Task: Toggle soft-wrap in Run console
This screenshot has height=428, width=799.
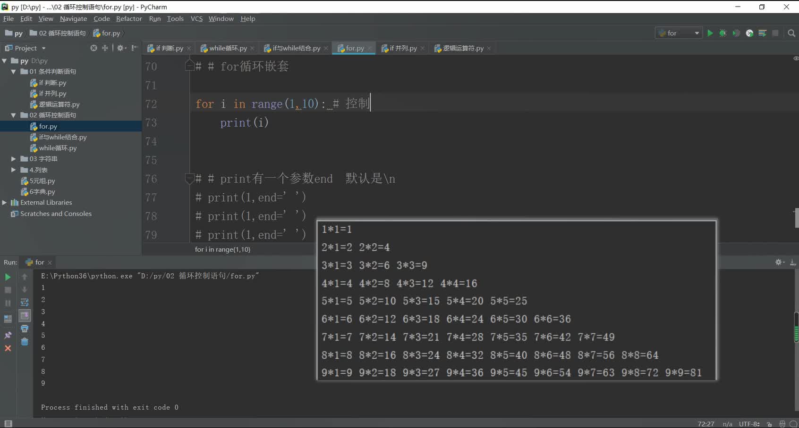Action: coord(25,303)
